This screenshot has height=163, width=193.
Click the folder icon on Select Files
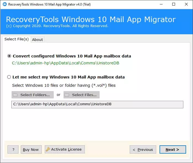pyautogui.click(x=67, y=95)
